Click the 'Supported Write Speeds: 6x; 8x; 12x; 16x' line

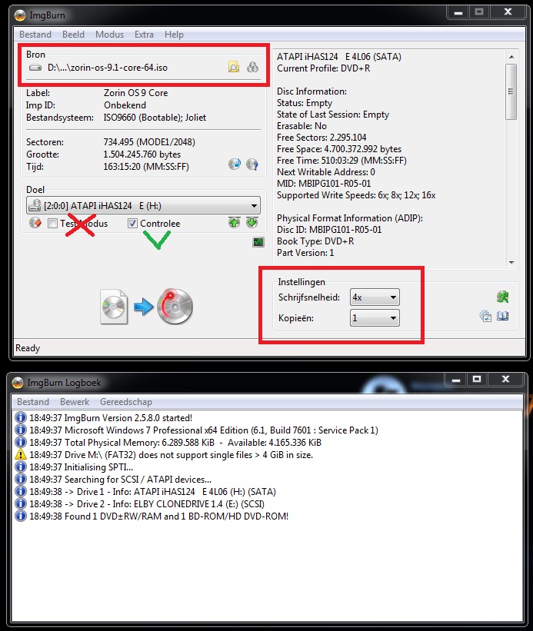point(356,194)
